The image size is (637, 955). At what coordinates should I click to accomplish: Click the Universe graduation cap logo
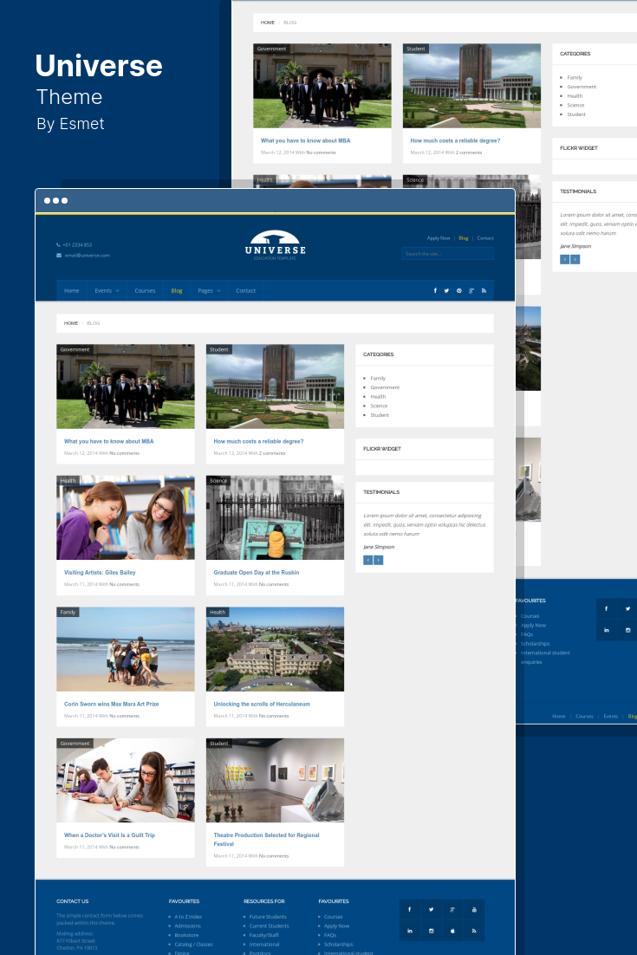[276, 245]
